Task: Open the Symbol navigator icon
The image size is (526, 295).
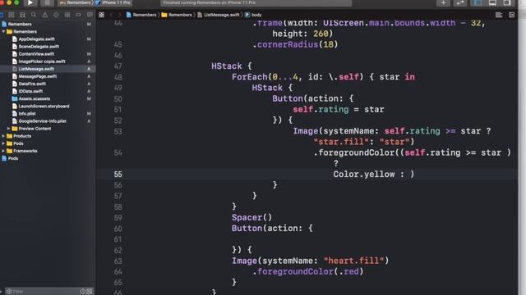Action: pyautogui.click(x=22, y=15)
